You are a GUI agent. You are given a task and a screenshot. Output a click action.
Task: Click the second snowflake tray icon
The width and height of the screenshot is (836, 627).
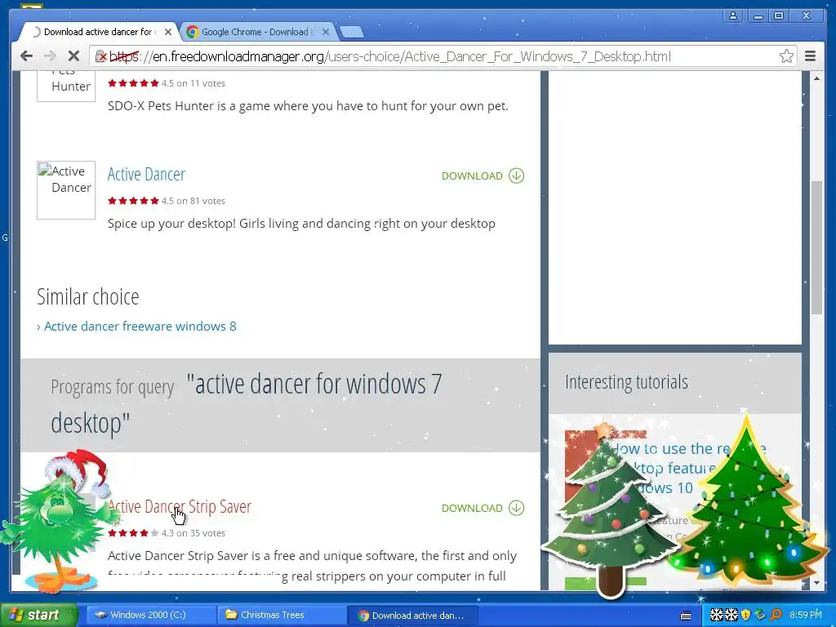[731, 615]
